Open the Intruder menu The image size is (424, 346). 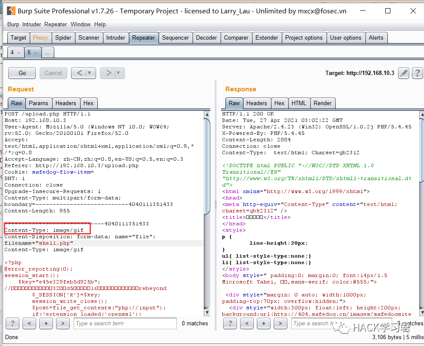tap(31, 24)
